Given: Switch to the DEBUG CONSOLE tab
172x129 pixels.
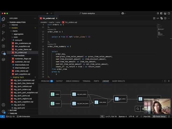Looking at the screenshot, I should pyautogui.click(x=73, y=81).
